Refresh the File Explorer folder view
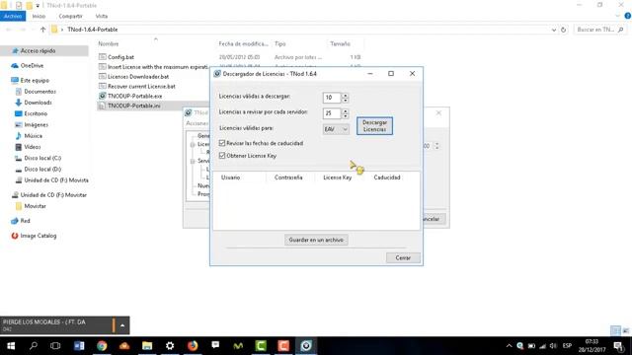The width and height of the screenshot is (632, 355). click(564, 30)
